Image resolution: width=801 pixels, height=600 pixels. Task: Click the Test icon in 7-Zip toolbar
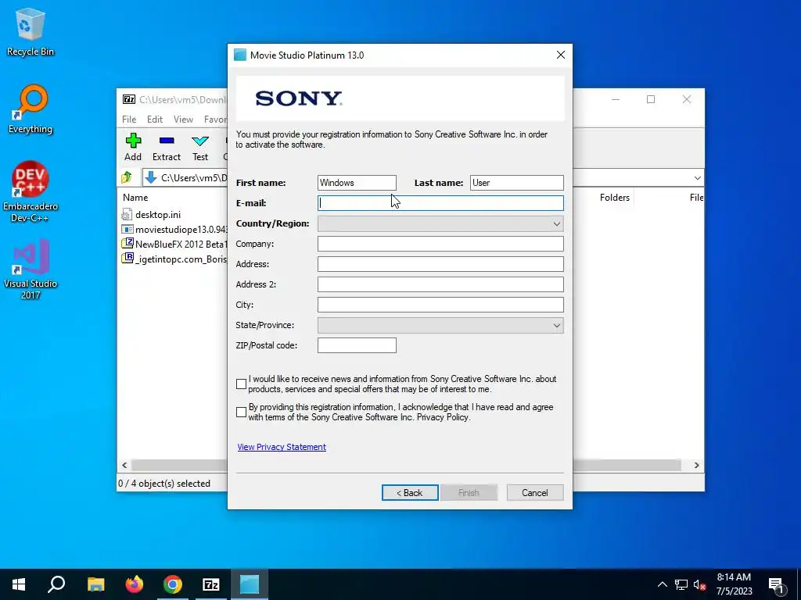(x=199, y=141)
